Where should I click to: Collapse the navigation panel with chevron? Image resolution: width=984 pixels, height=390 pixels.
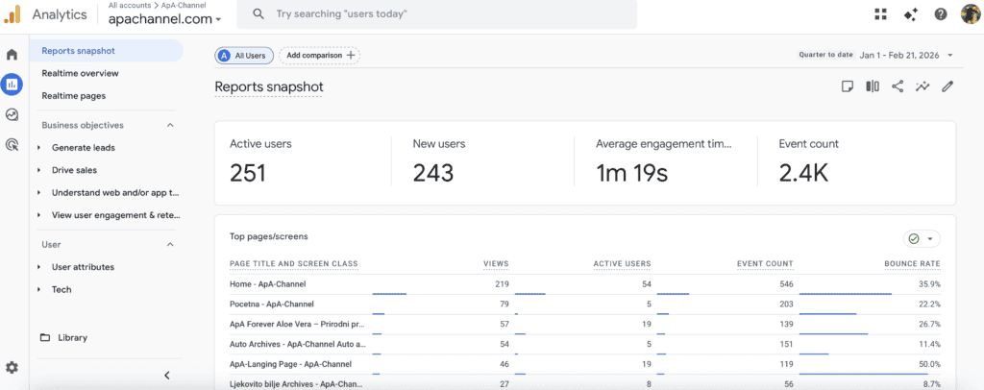point(167,375)
